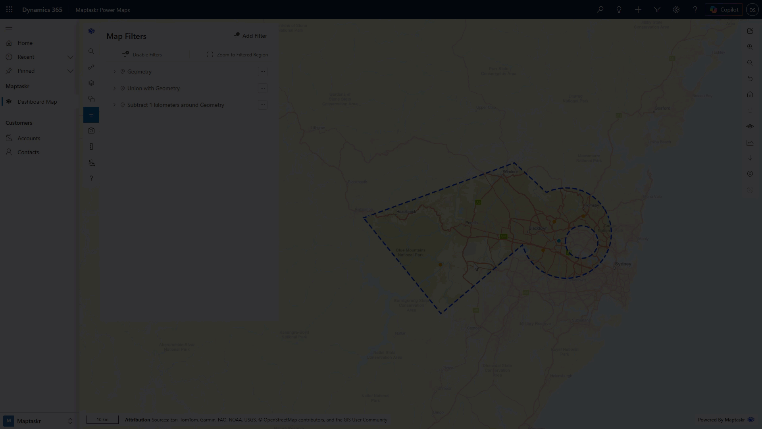
Task: Click the search magnifier in map sidebar
Action: point(91,51)
